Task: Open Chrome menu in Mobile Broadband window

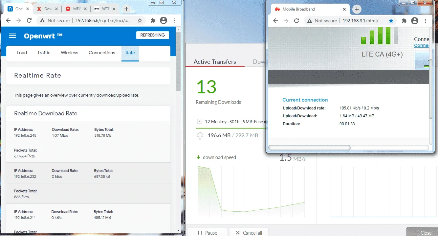Action: [x=426, y=21]
